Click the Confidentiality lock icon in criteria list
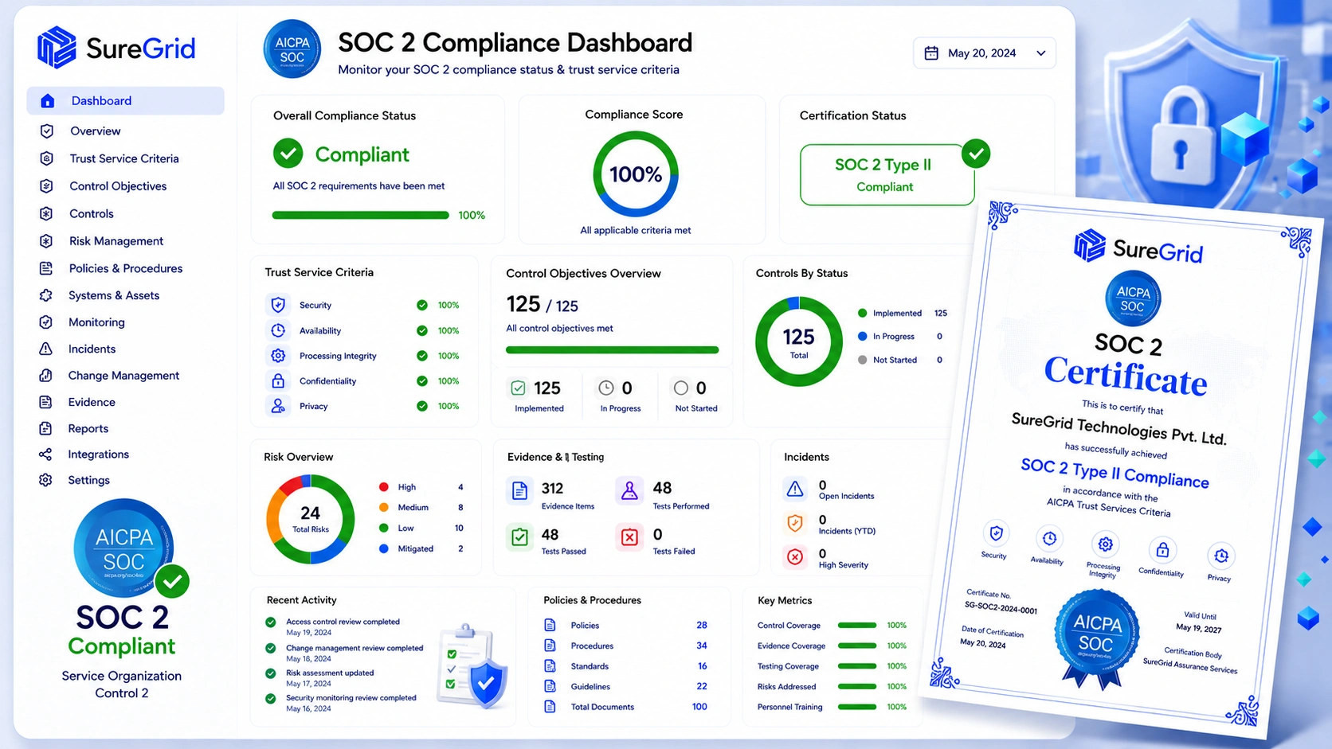Viewport: 1332px width, 749px height. pos(278,381)
